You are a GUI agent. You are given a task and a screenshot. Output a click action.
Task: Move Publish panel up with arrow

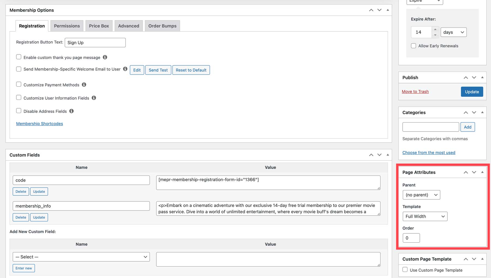[466, 78]
